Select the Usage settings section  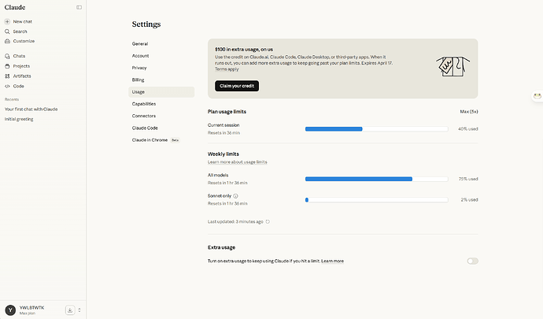click(161, 92)
